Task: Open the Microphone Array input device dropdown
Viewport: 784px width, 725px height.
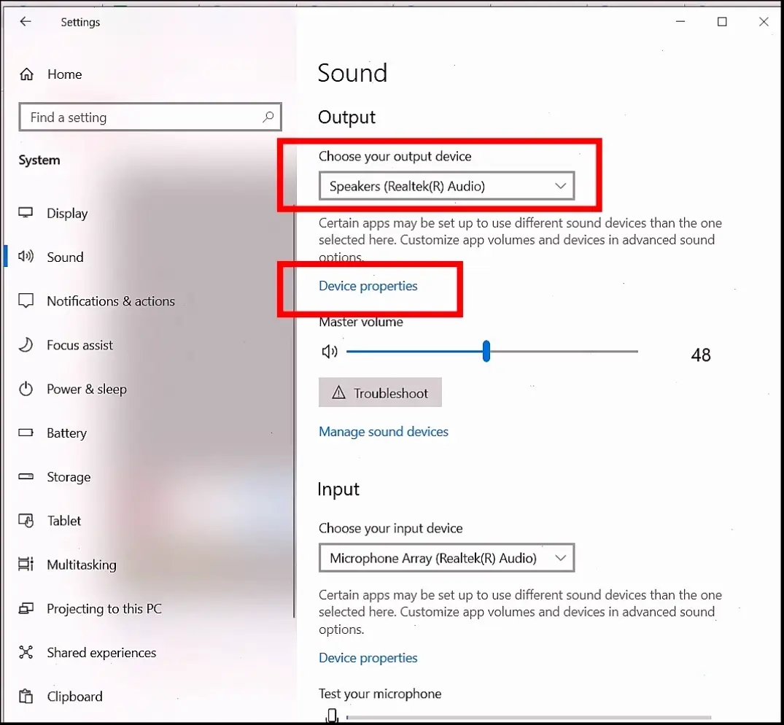Action: point(446,558)
